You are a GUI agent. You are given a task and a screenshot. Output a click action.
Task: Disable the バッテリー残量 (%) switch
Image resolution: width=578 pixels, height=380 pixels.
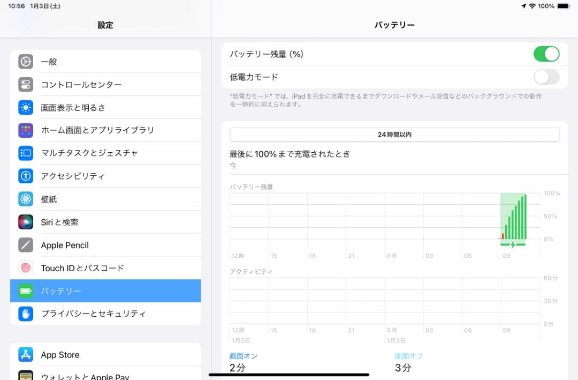(546, 54)
